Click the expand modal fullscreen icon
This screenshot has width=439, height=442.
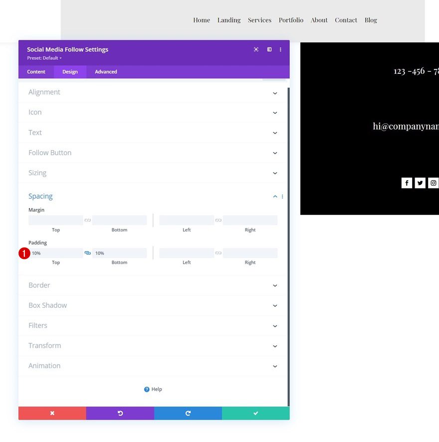256,49
